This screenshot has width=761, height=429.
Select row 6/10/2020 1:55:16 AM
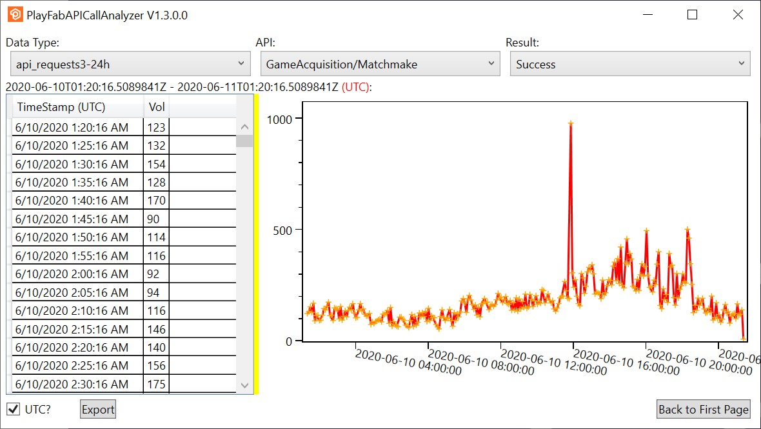pyautogui.click(x=124, y=255)
